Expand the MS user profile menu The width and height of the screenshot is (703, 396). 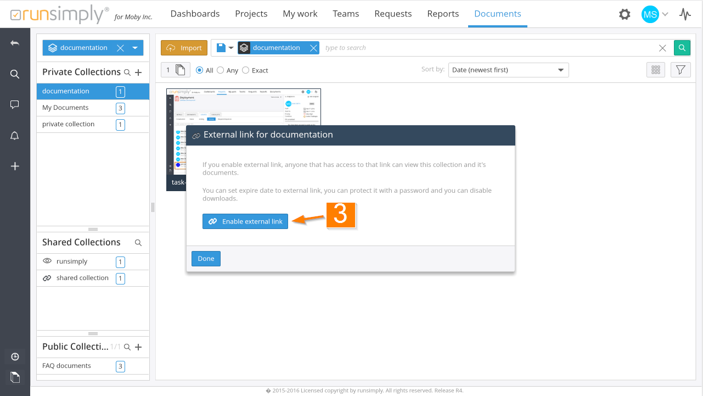(655, 14)
